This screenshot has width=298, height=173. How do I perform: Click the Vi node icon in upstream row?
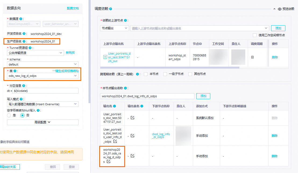tap(105, 57)
